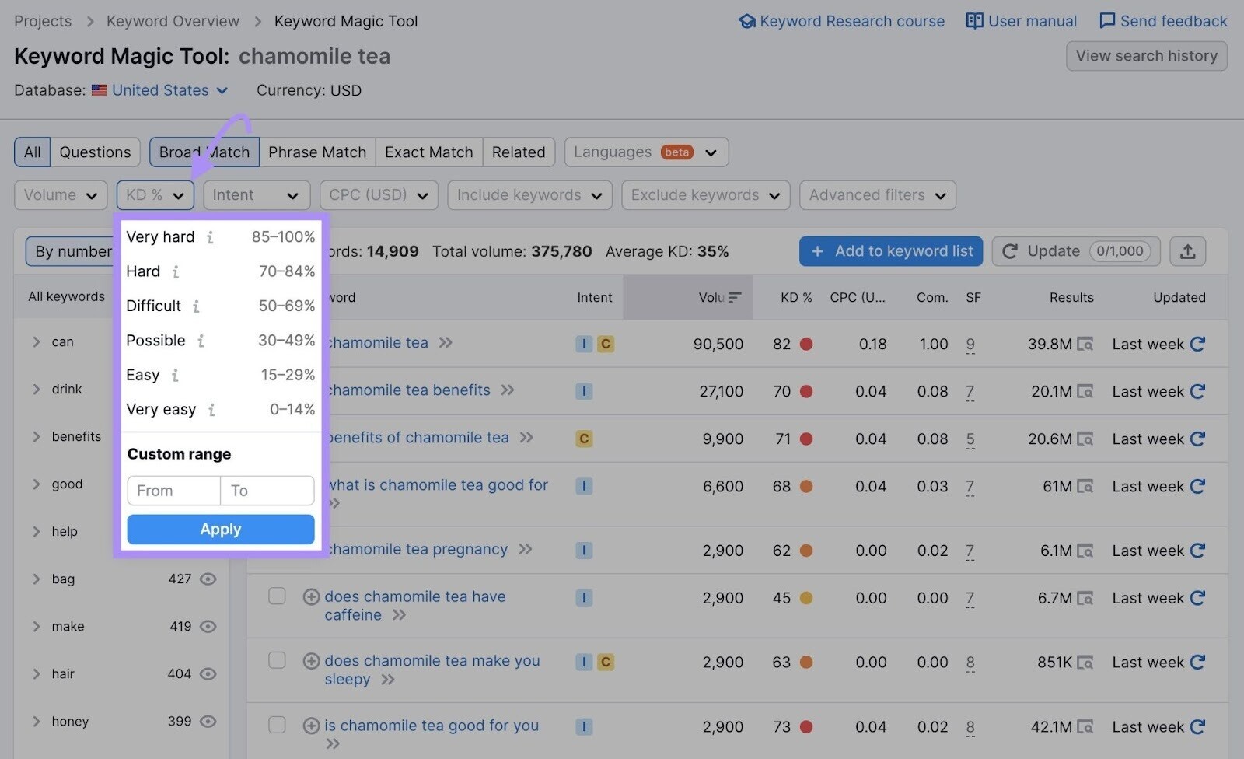Open SERP results icon next to 20.1M
This screenshot has width=1244, height=759.
[x=1085, y=391]
